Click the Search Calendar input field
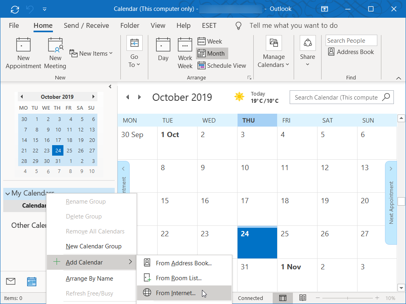Screen dimensions: 406x304 click(x=336, y=97)
